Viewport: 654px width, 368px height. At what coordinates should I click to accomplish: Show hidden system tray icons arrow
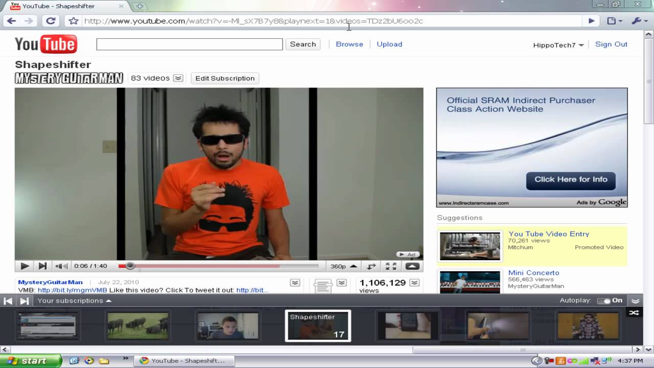pos(536,360)
